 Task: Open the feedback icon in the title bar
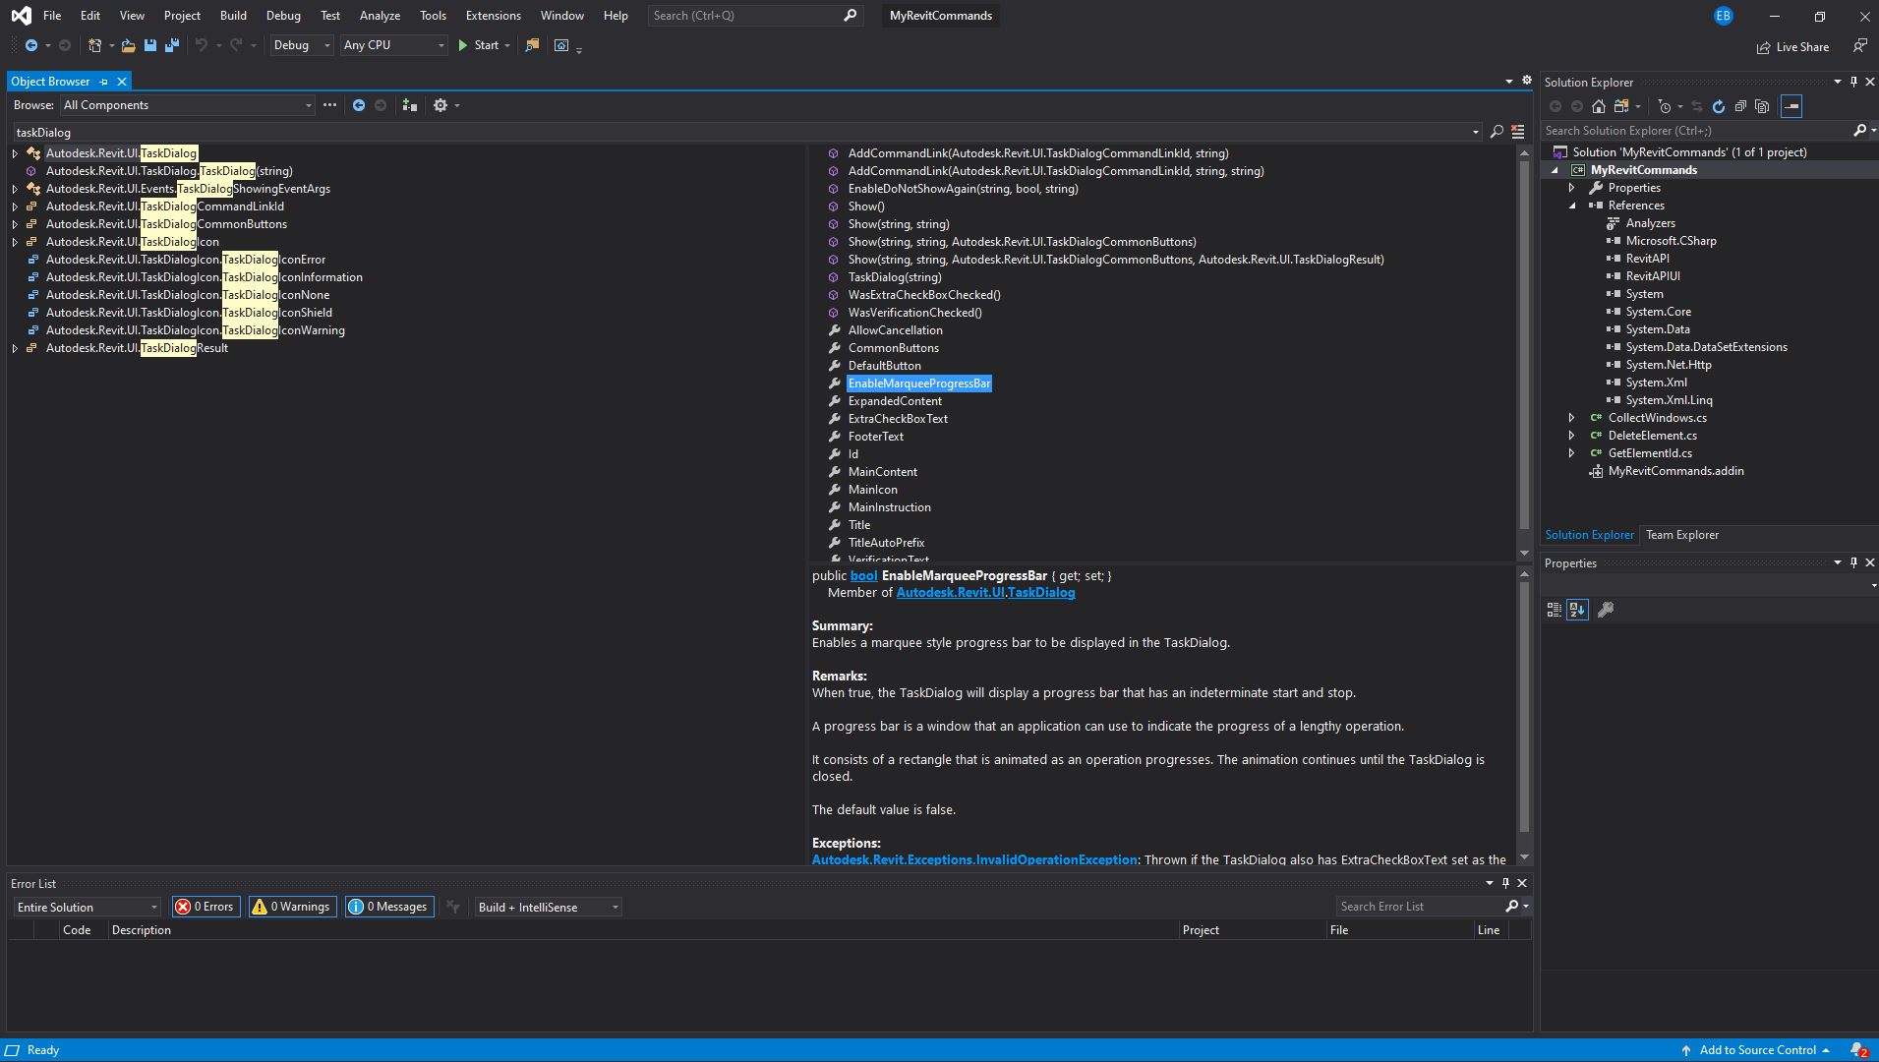point(1859,45)
